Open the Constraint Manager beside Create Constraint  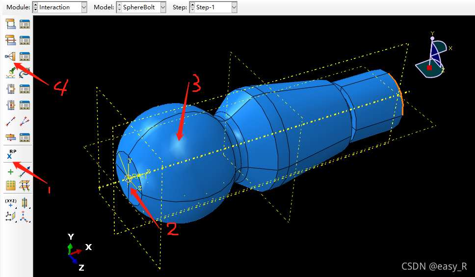click(x=25, y=56)
